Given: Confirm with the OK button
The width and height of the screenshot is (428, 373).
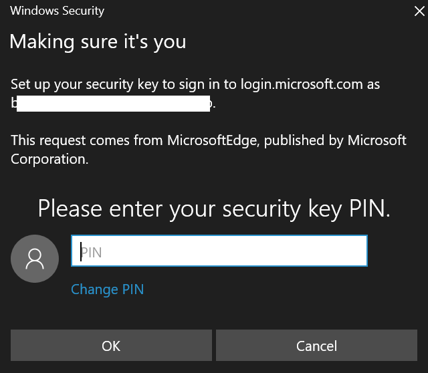Looking at the screenshot, I should tap(111, 346).
